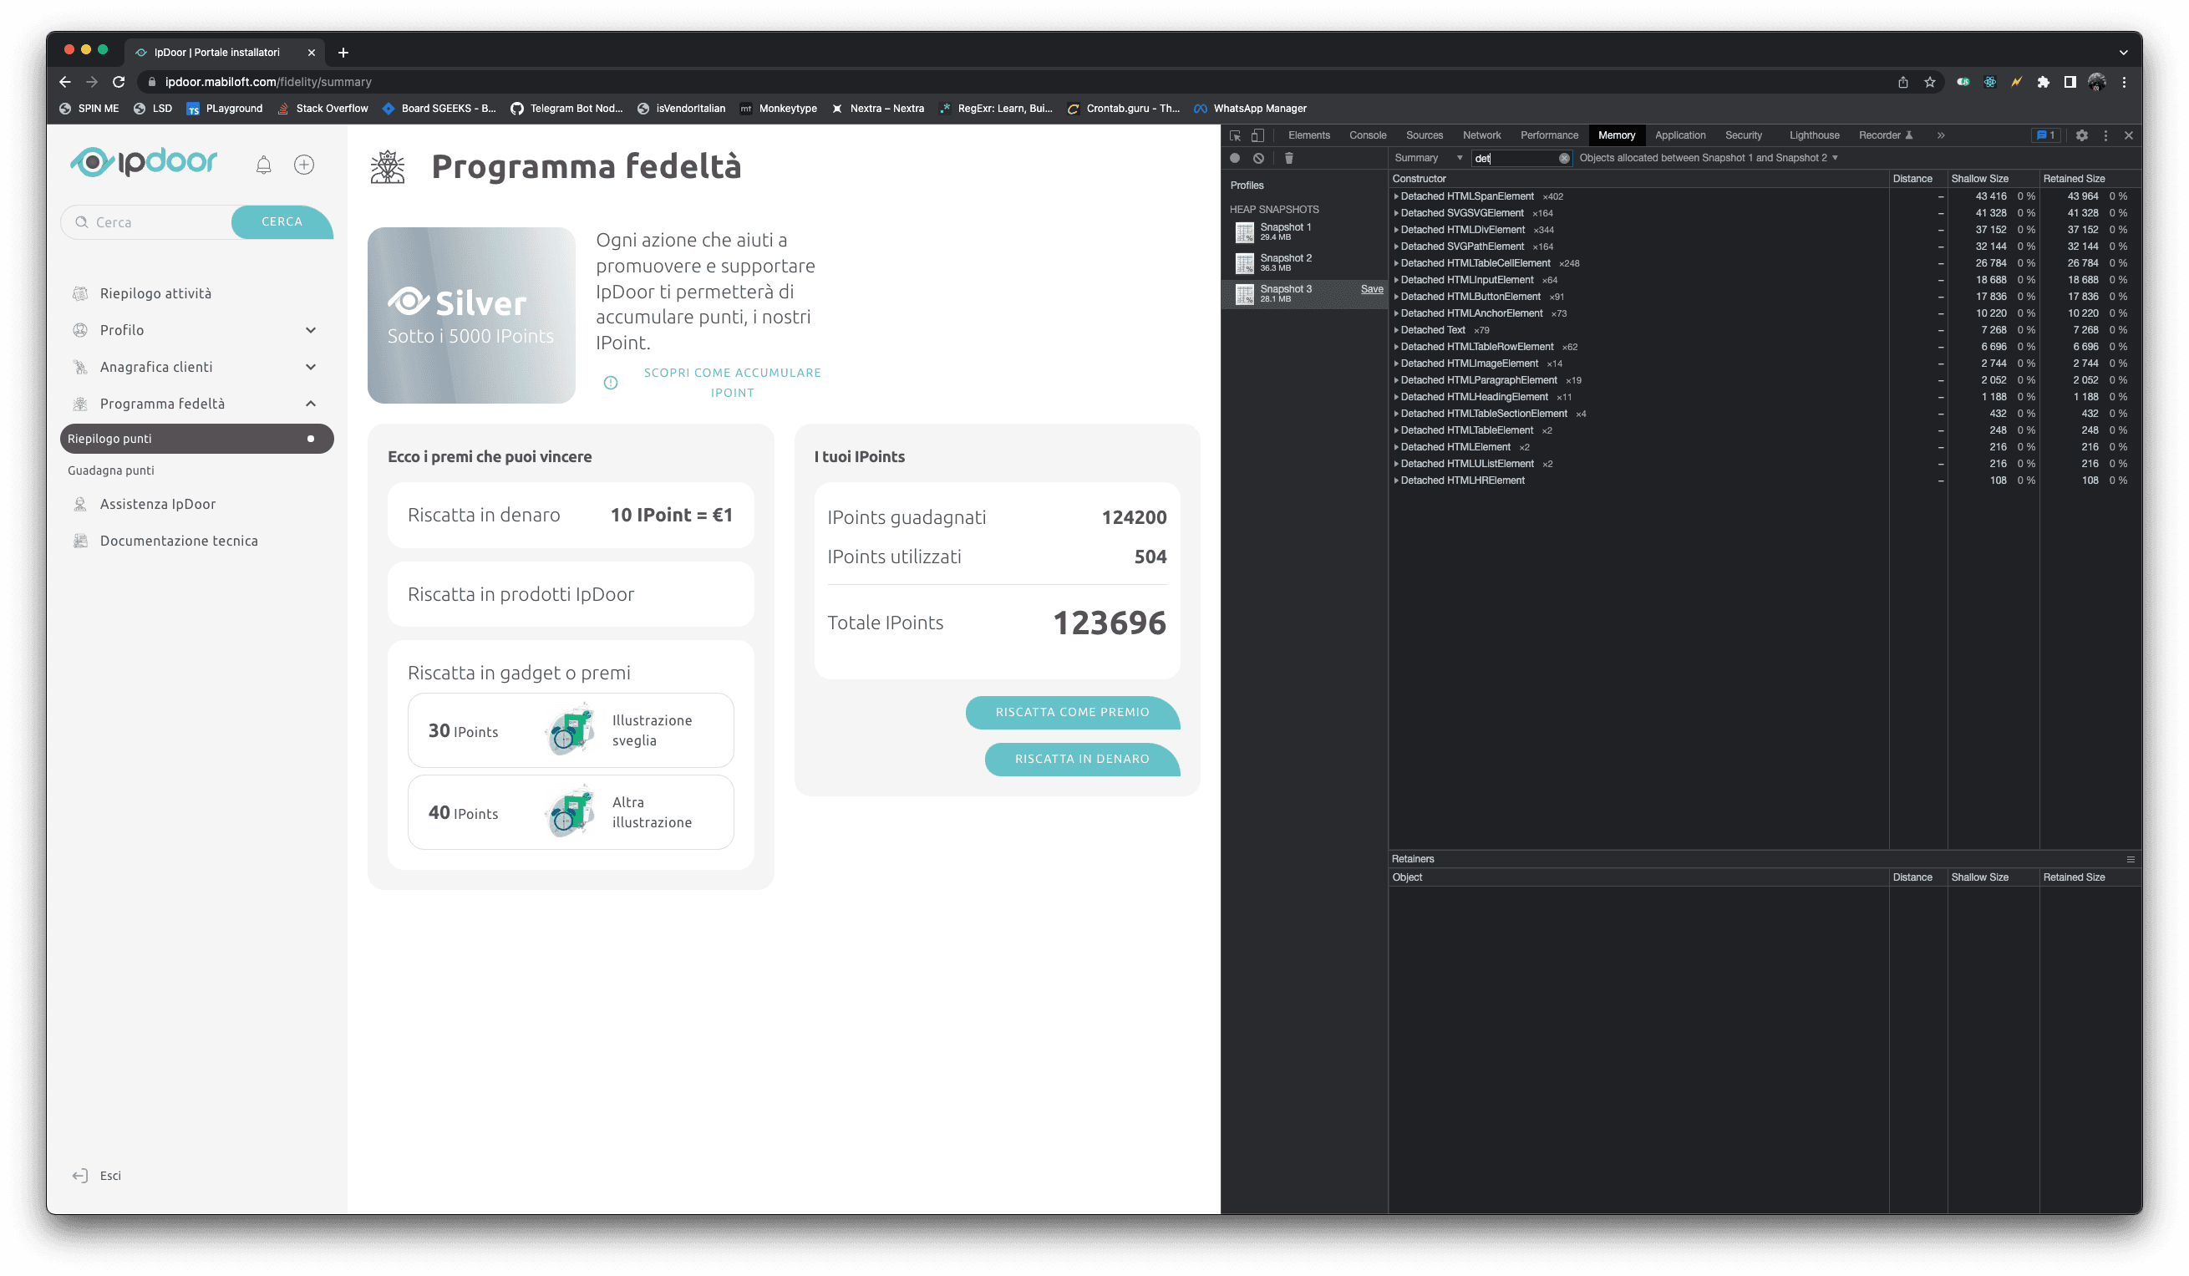Click the clear all profiles icon
This screenshot has width=2189, height=1276.
click(1258, 158)
